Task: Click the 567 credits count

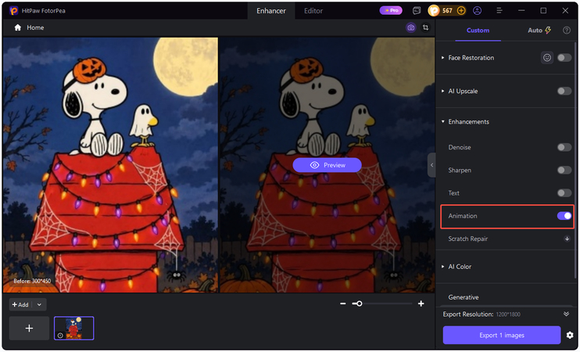Action: 447,11
